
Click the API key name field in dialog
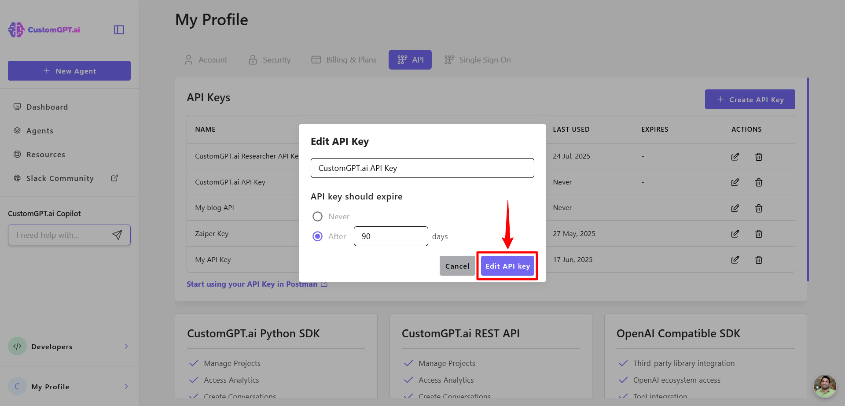tap(422, 168)
